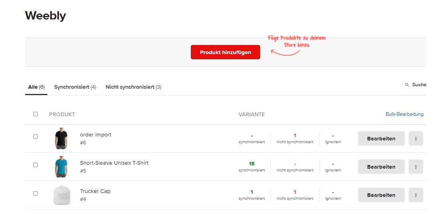Click the white Trucker Cap thumbnail
441x212 pixels.
point(61,195)
